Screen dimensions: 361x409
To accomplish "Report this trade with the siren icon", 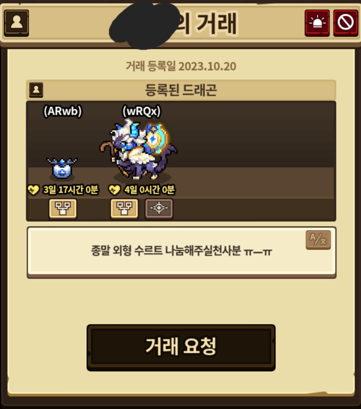I will (317, 23).
